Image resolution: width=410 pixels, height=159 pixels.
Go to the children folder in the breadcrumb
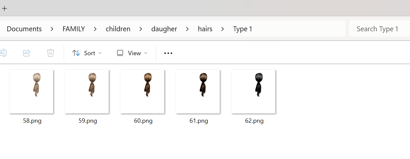118,29
